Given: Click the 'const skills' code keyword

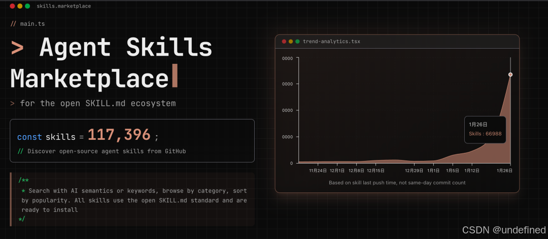Looking at the screenshot, I should point(47,137).
